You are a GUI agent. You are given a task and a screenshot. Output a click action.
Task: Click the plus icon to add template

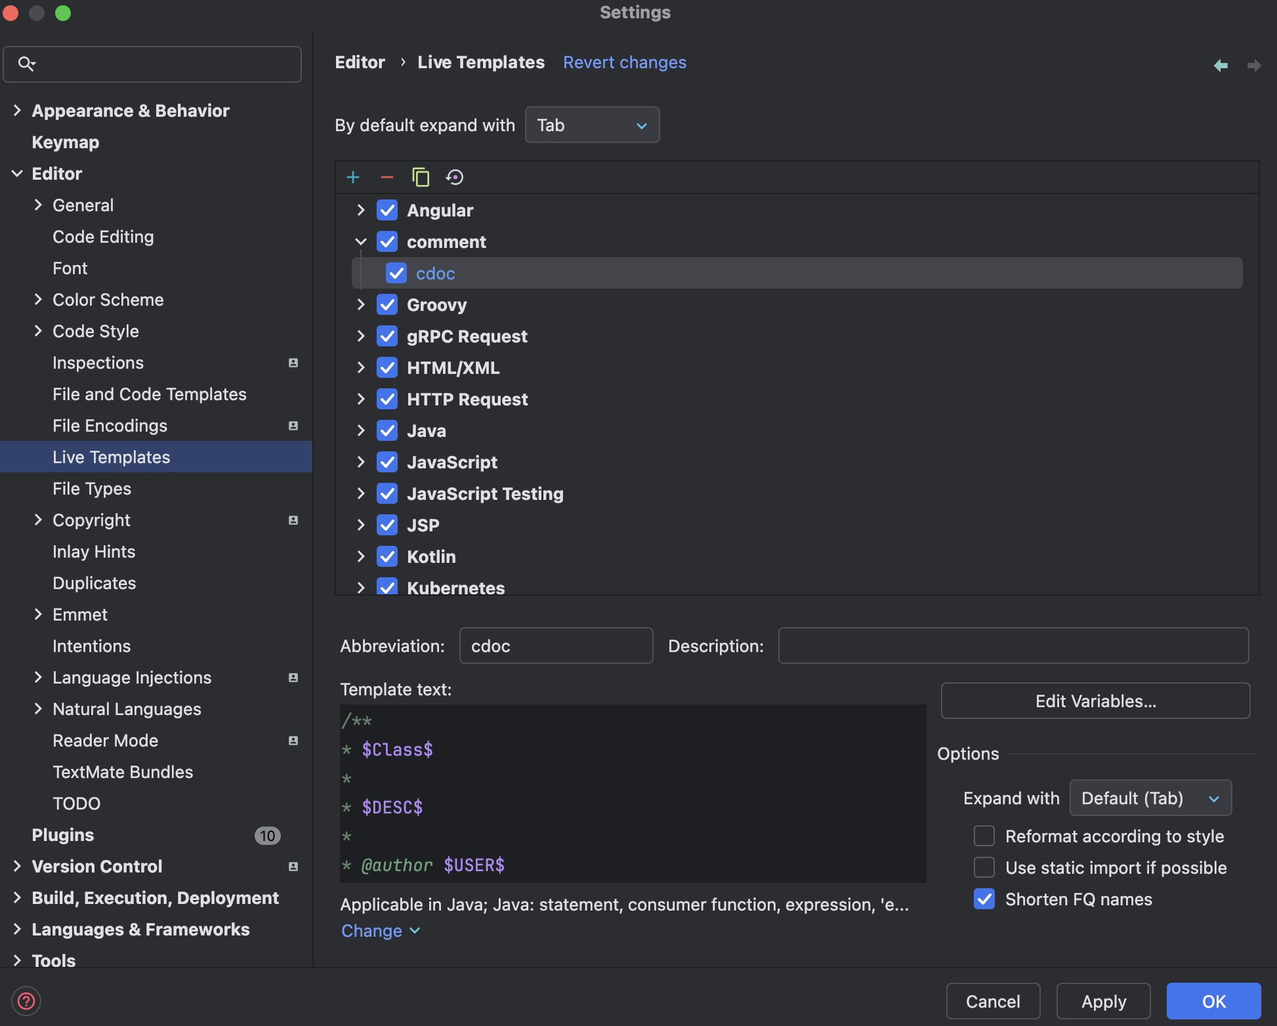tap(353, 177)
